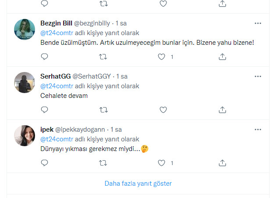
Task: Open more options on ipek's tweet
Action: coord(259,129)
